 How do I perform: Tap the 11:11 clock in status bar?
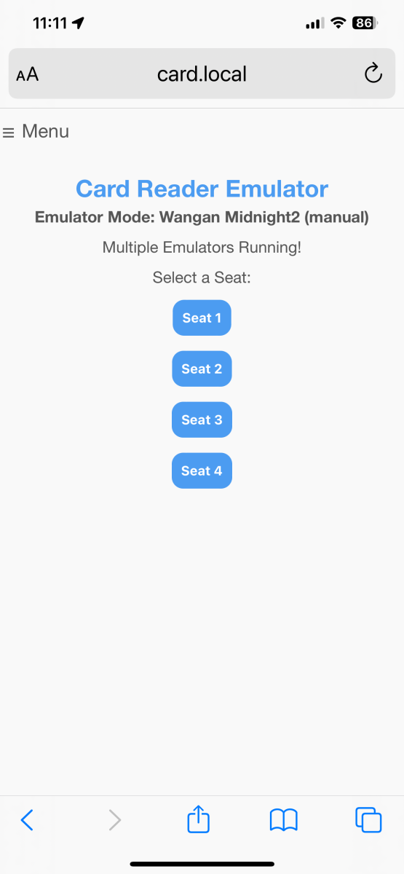(x=51, y=23)
